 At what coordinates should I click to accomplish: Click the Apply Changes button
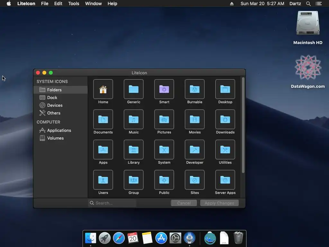(219, 203)
